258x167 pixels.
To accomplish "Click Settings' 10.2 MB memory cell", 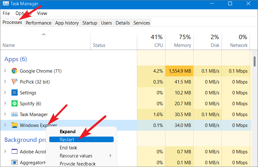I will pyautogui.click(x=179, y=93).
